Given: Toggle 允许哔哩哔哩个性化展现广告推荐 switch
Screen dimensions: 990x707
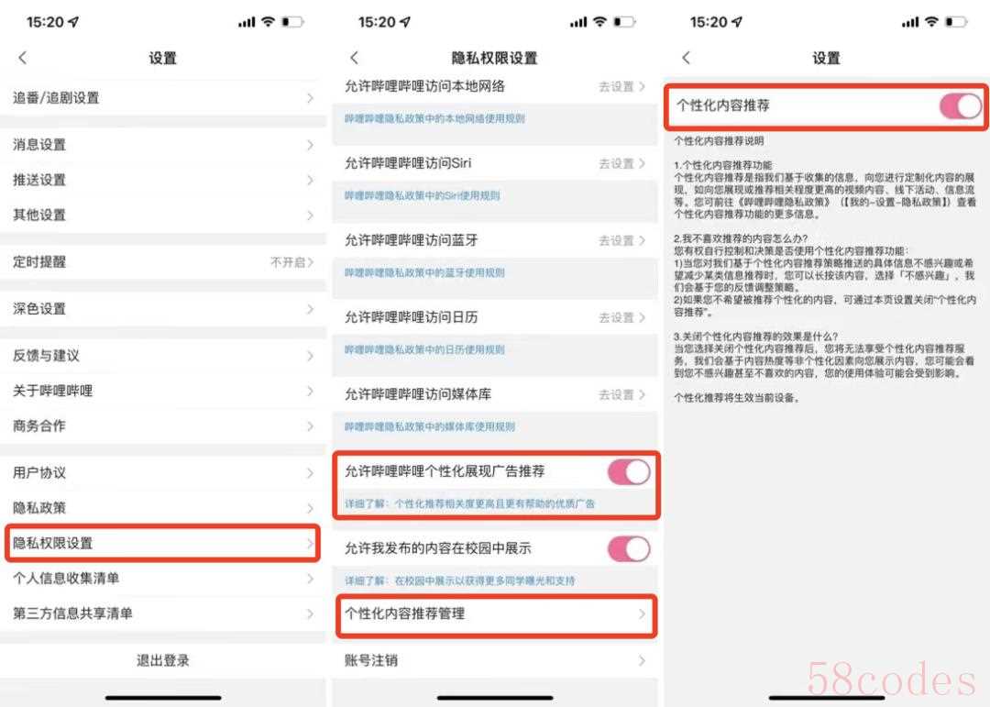Looking at the screenshot, I should pos(629,472).
